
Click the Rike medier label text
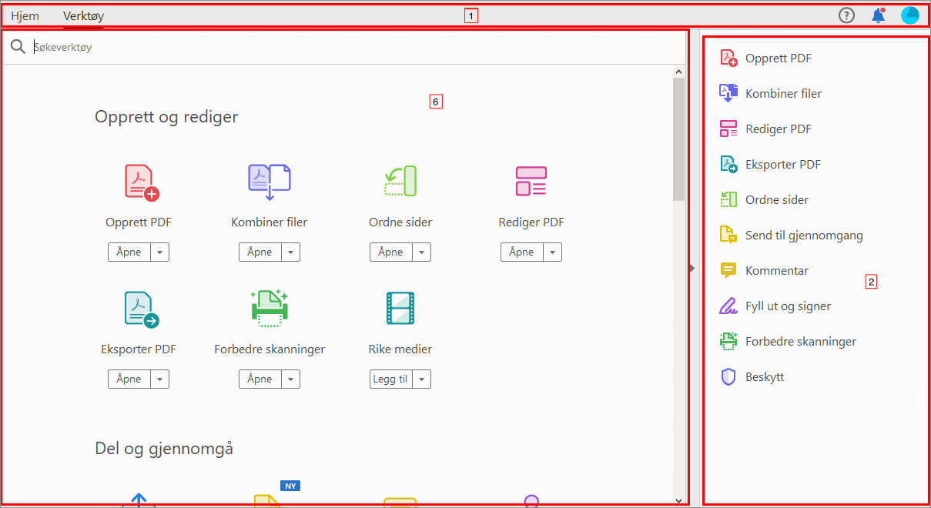400,349
